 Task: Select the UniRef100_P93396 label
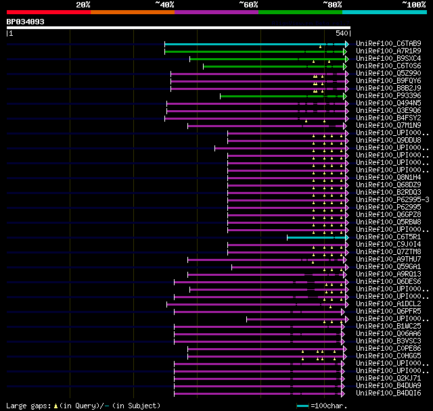[388, 96]
